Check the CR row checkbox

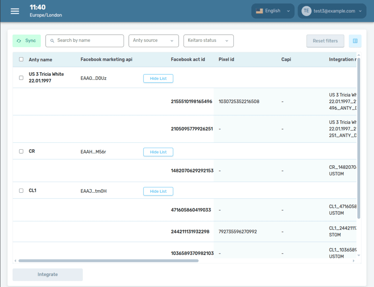[x=21, y=151]
